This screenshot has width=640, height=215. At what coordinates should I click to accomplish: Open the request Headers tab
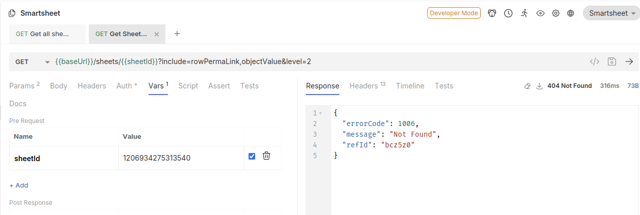click(92, 86)
